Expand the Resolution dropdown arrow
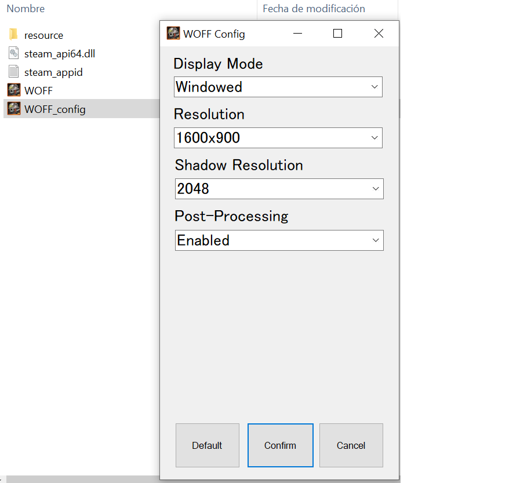The image size is (520, 483). (374, 138)
